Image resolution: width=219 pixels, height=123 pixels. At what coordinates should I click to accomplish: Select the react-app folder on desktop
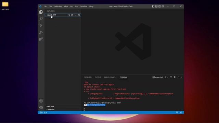tap(5, 6)
